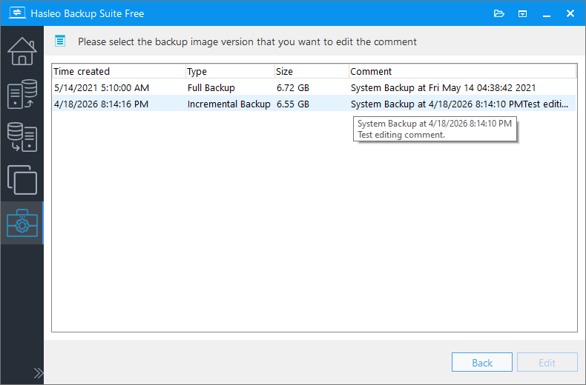Open the Backup section icon in sidebar
Screen dimensions: 586x385
[x=22, y=94]
